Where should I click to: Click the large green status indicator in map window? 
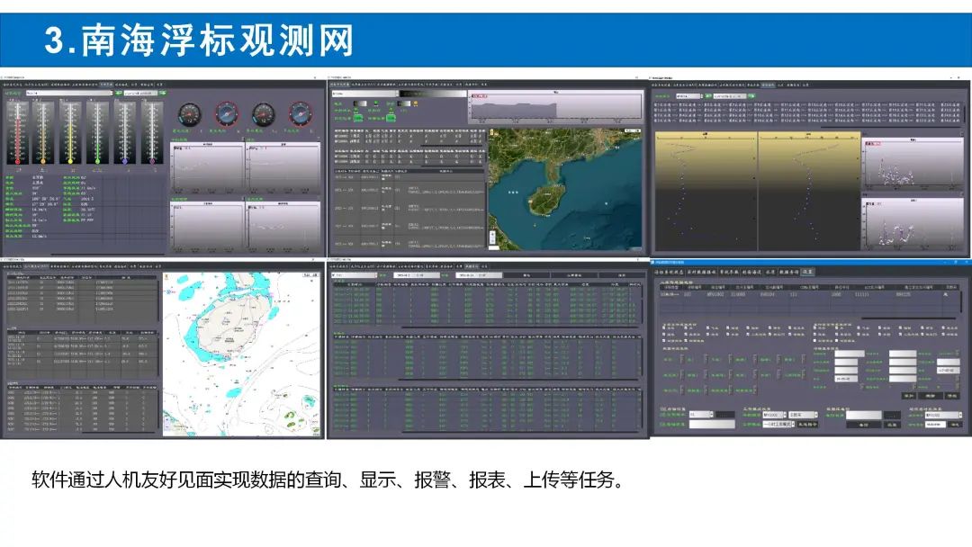click(357, 116)
